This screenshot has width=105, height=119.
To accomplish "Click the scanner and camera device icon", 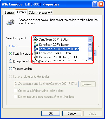I will [x=10, y=22].
